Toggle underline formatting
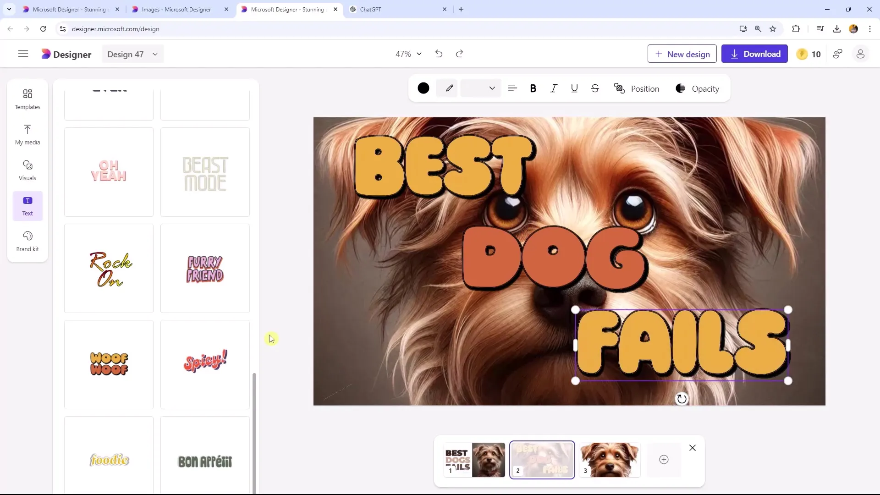 click(574, 88)
